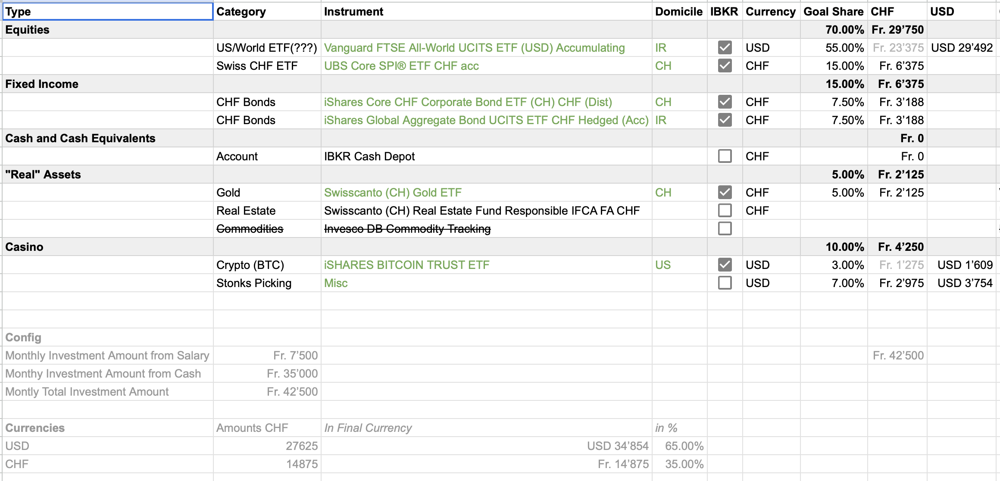The image size is (1000, 481).
Task: Open the Swisscanto (CH) Gold ETF link
Action: click(393, 193)
